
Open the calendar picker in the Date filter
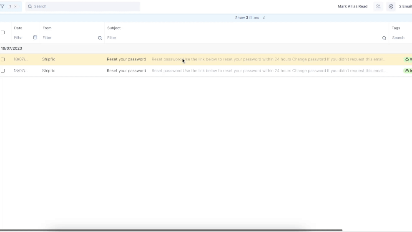[x=35, y=38]
